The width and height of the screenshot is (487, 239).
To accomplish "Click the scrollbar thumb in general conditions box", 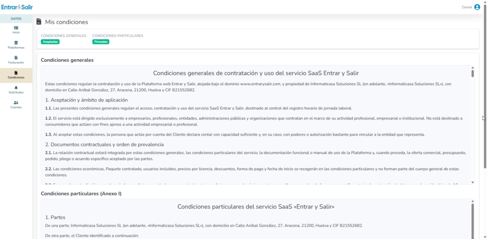I will (x=472, y=74).
